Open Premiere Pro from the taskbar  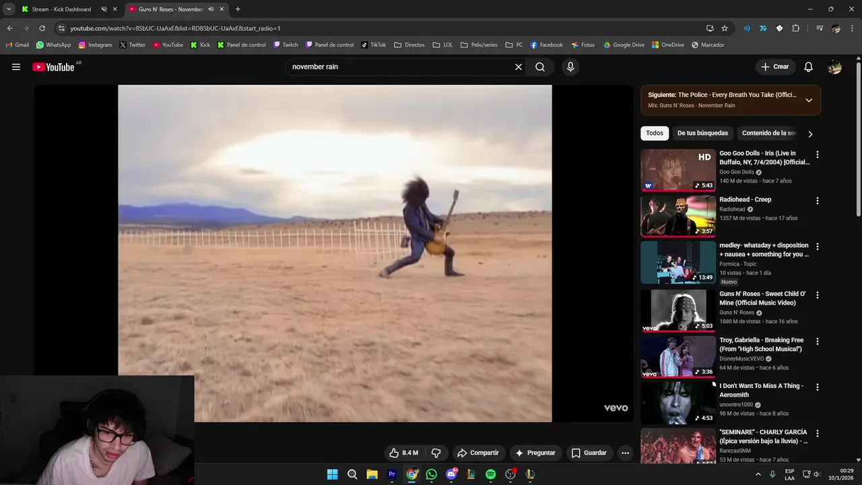(x=392, y=474)
